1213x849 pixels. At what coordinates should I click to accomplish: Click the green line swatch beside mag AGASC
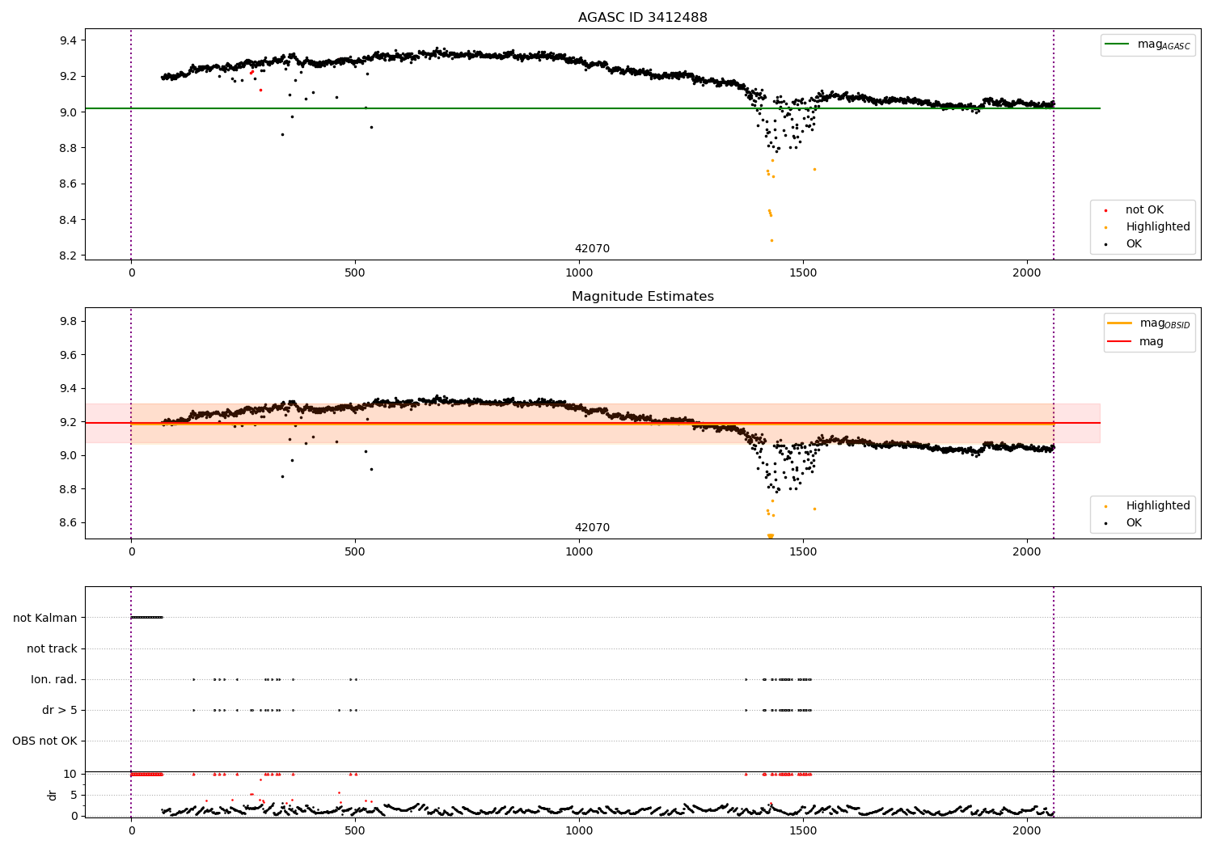click(1117, 44)
